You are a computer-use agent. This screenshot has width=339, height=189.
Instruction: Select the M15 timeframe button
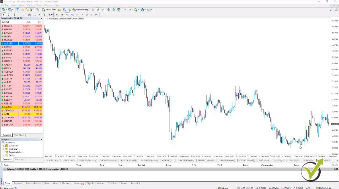67,15
